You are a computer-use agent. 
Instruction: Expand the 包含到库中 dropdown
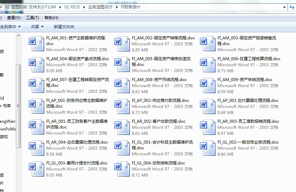coord(10,27)
